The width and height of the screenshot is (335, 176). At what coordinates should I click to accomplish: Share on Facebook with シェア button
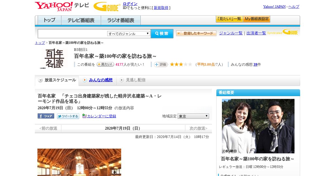pyautogui.click(x=46, y=116)
